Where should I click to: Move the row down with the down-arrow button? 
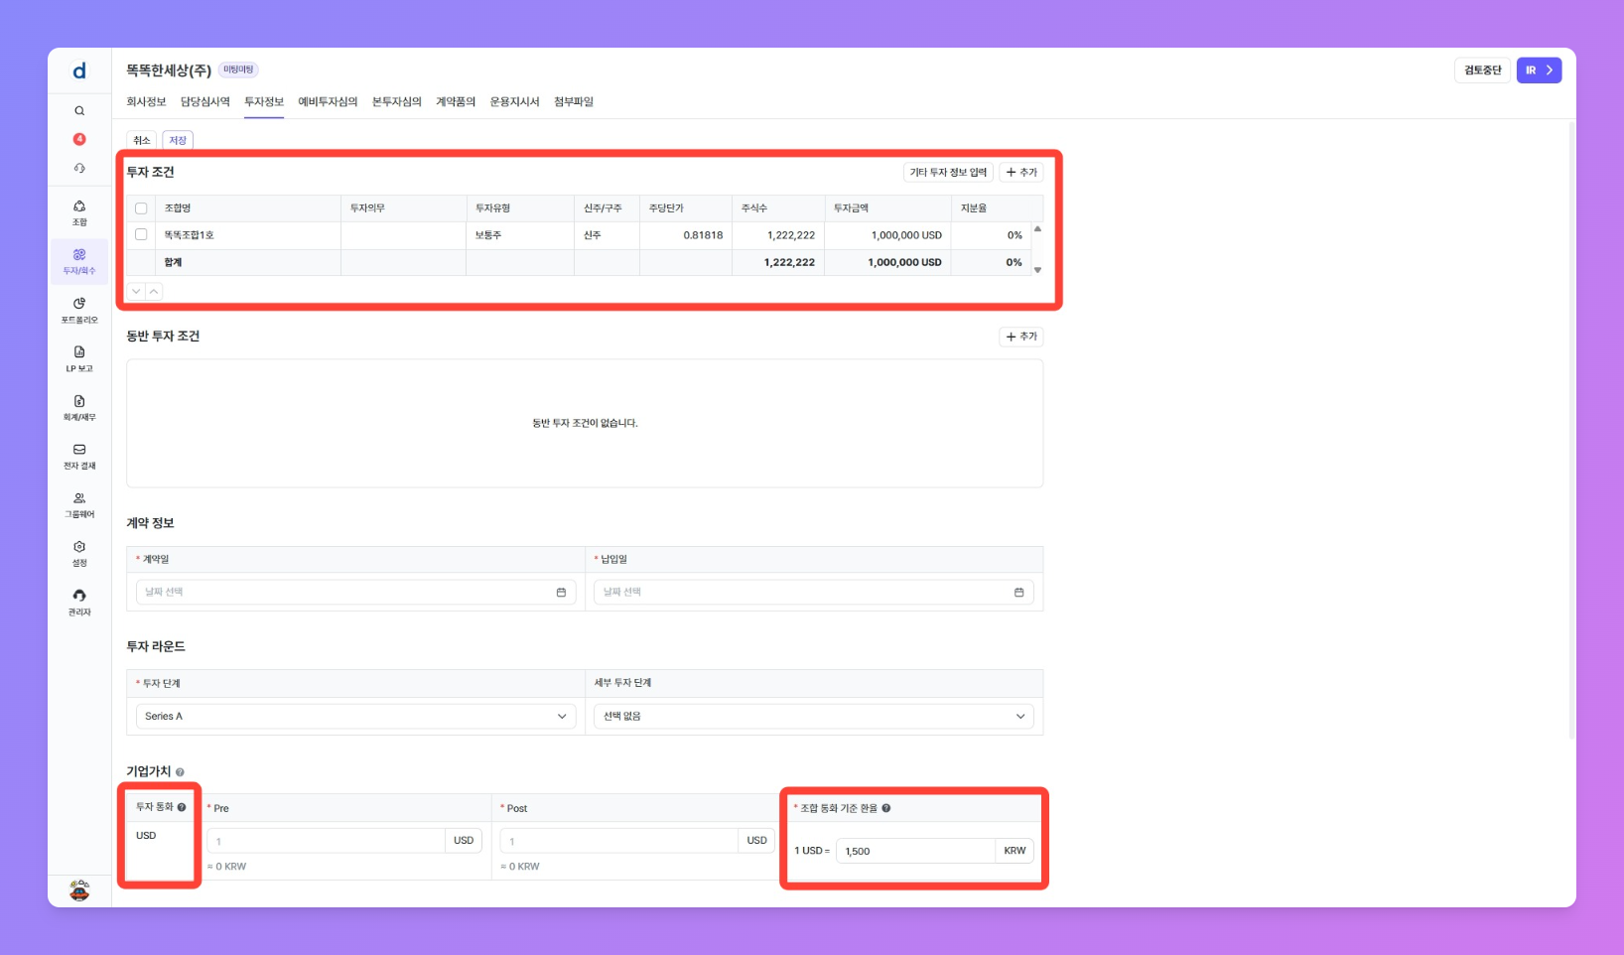click(136, 291)
